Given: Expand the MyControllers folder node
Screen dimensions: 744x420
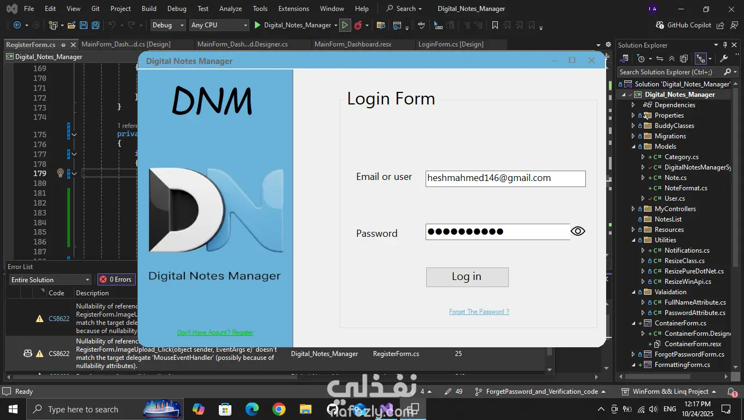Looking at the screenshot, I should (x=633, y=209).
